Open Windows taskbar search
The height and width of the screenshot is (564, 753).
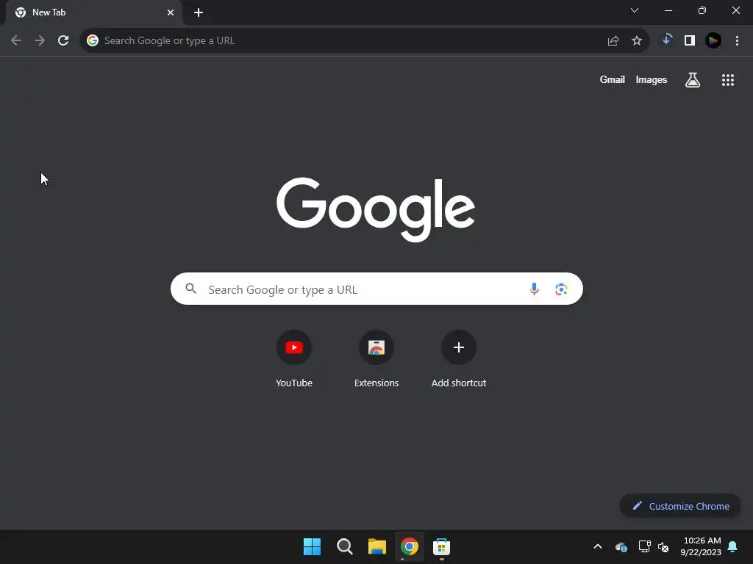point(345,546)
